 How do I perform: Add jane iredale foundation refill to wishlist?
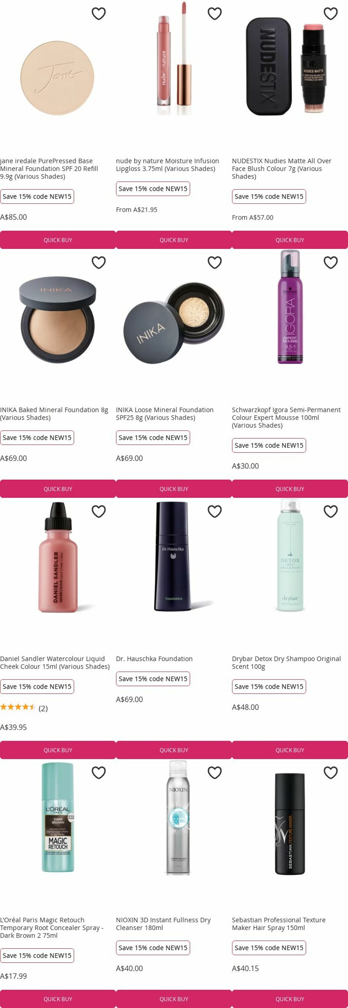click(99, 13)
